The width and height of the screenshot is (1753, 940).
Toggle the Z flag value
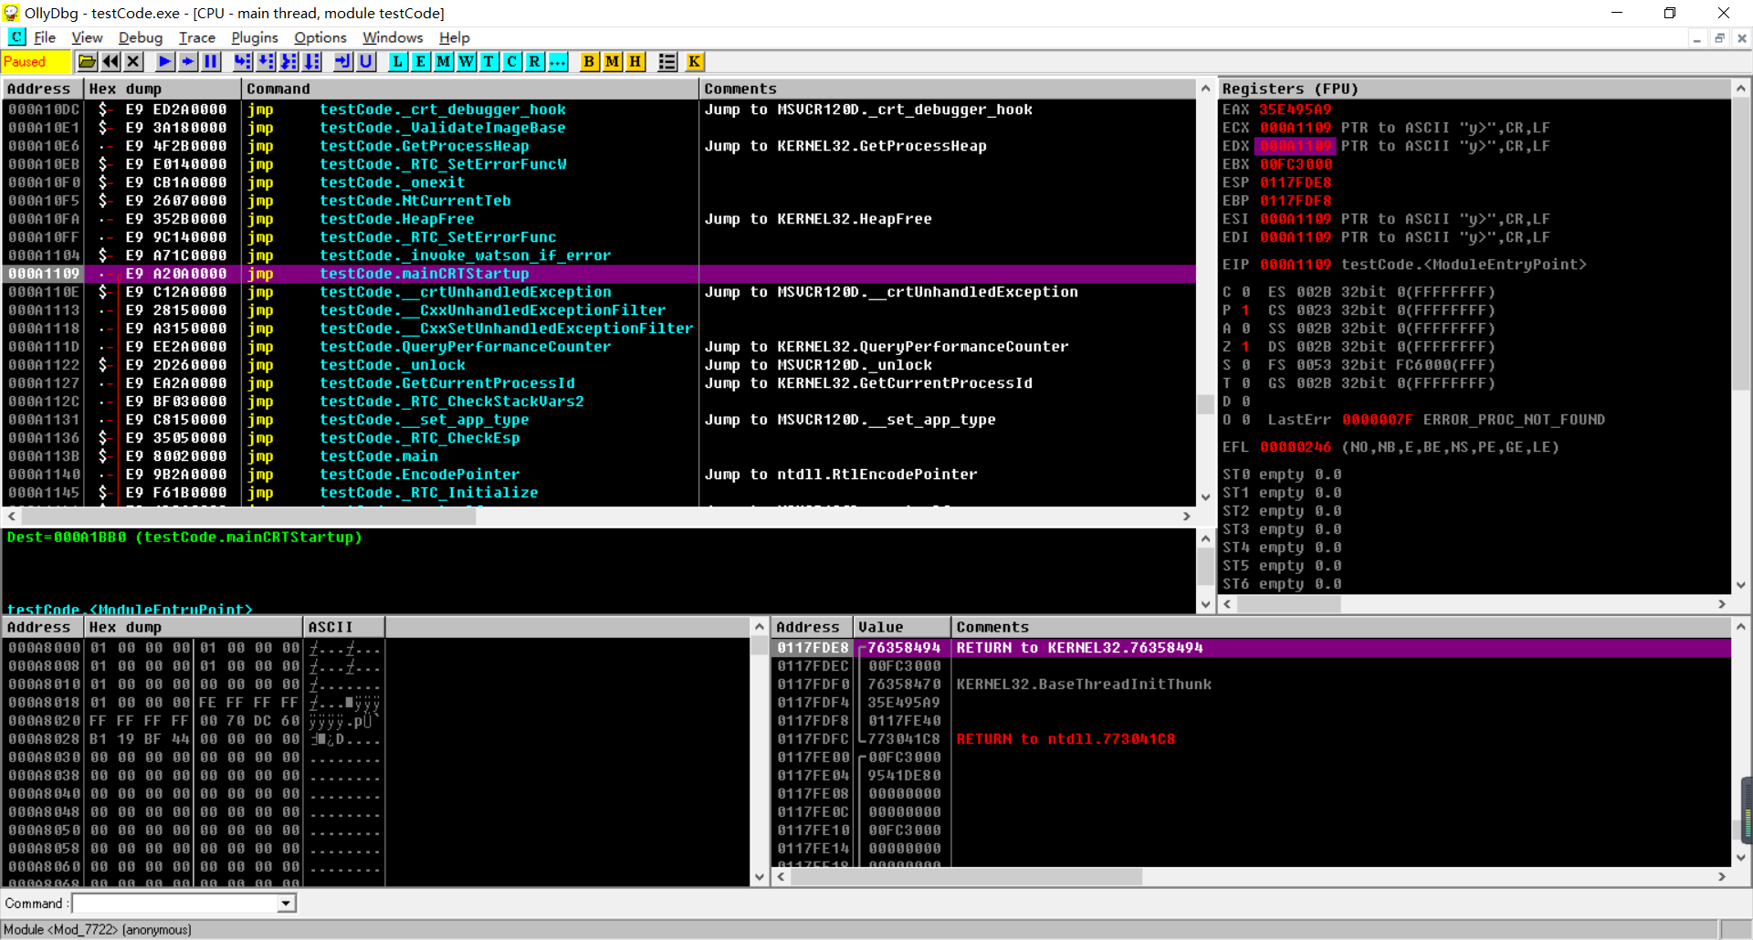coord(1245,347)
